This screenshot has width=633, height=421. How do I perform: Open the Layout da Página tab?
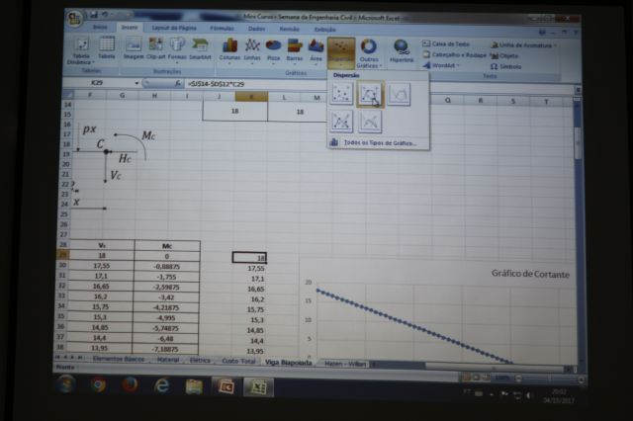coord(173,29)
